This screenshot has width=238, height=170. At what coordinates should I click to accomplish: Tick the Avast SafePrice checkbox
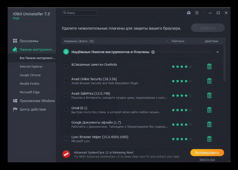[66, 95]
